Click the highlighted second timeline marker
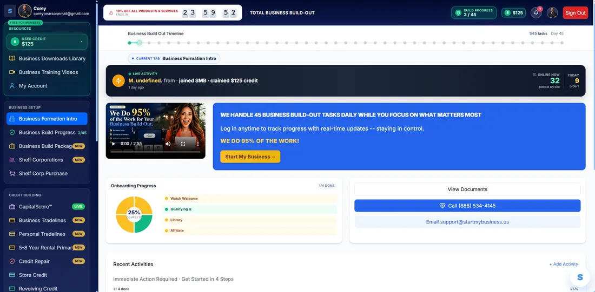The image size is (595, 292). (139, 43)
